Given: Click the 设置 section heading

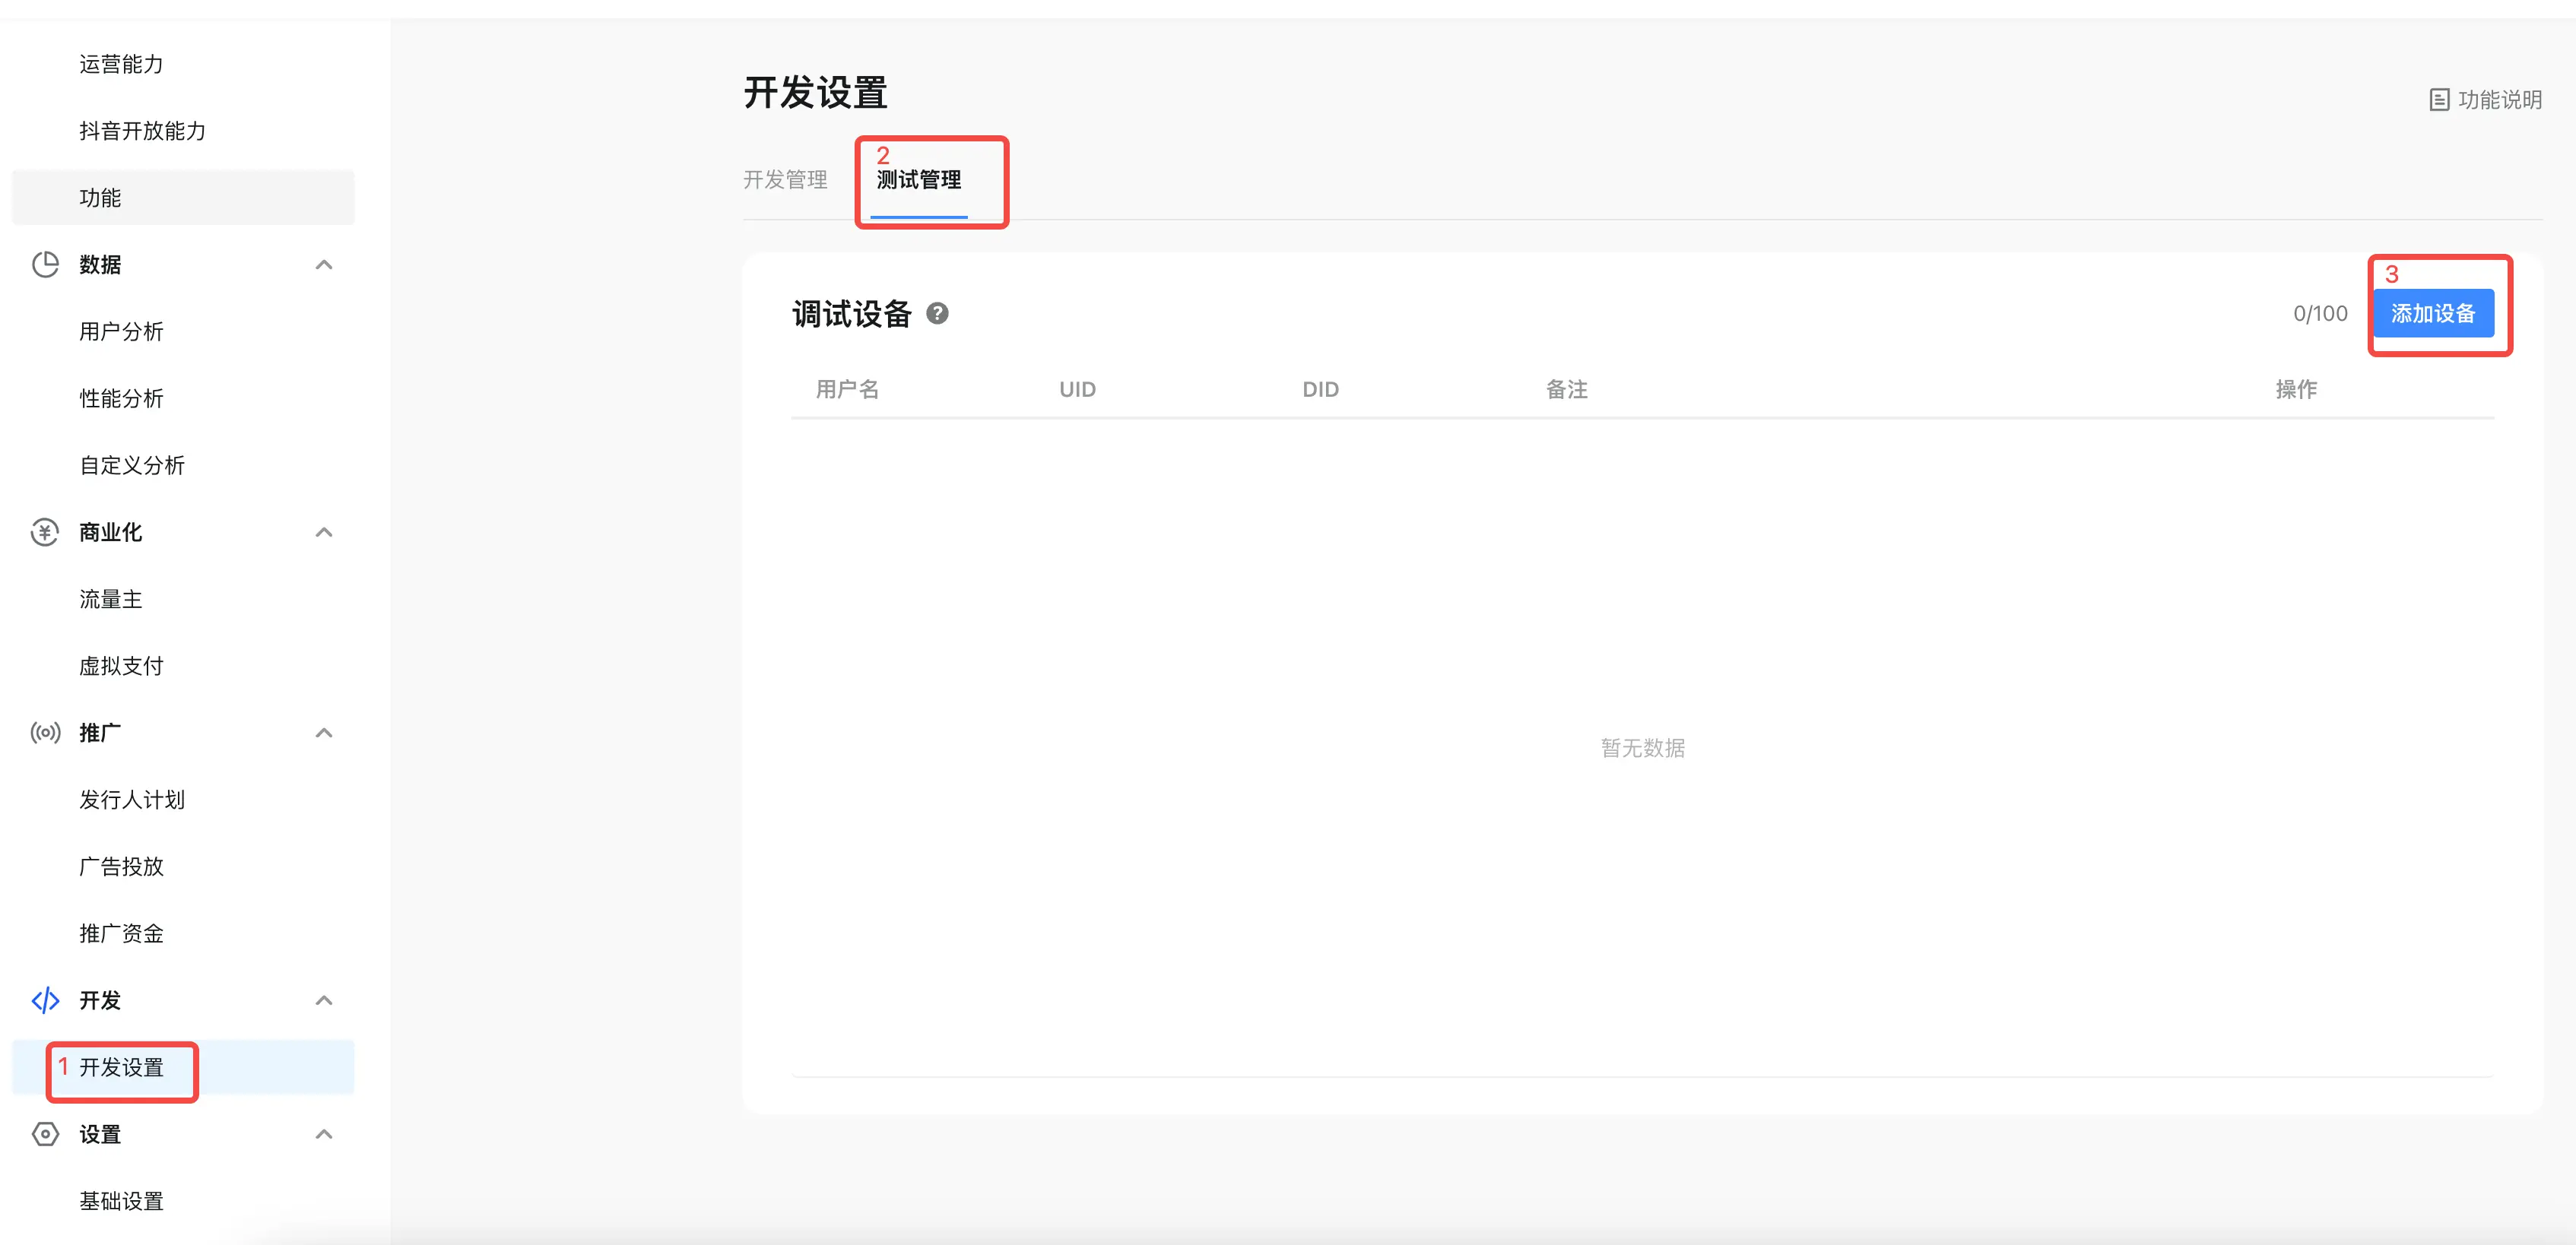Looking at the screenshot, I should pyautogui.click(x=100, y=1134).
